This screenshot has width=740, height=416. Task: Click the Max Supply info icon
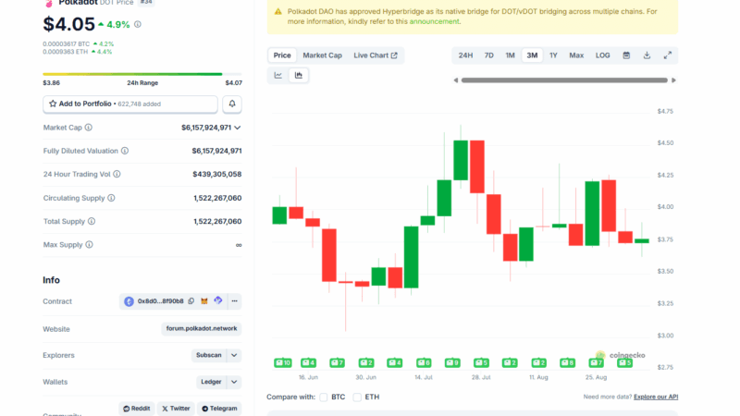(89, 244)
